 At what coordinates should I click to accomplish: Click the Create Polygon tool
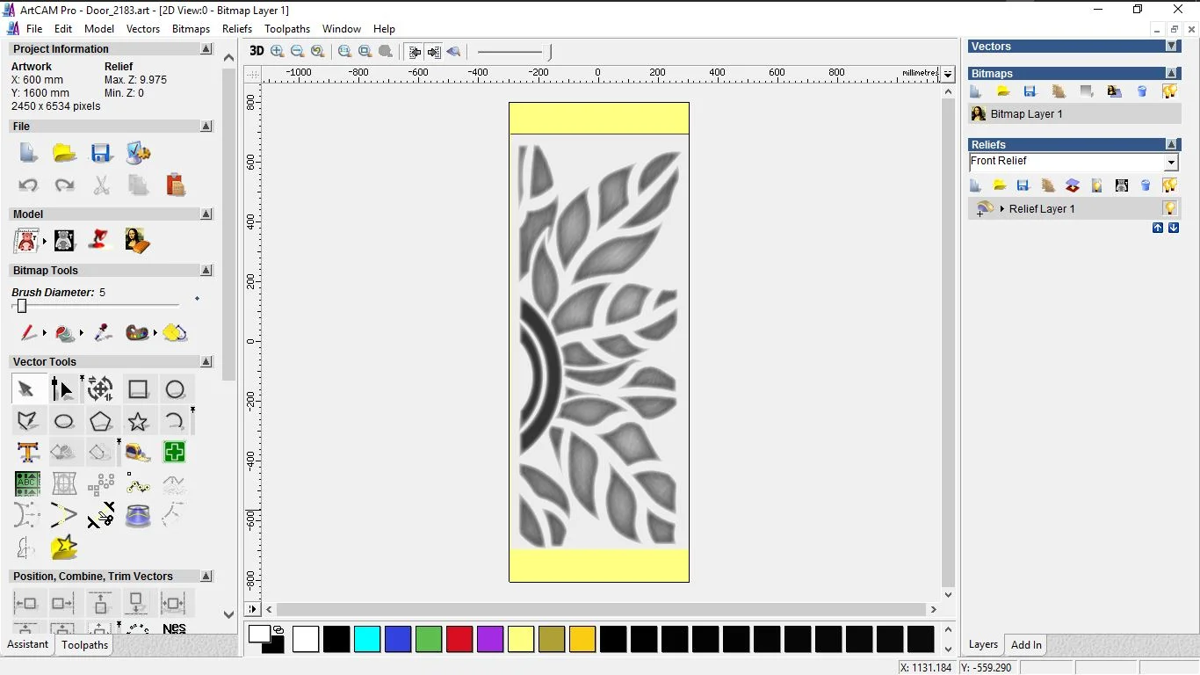101,421
